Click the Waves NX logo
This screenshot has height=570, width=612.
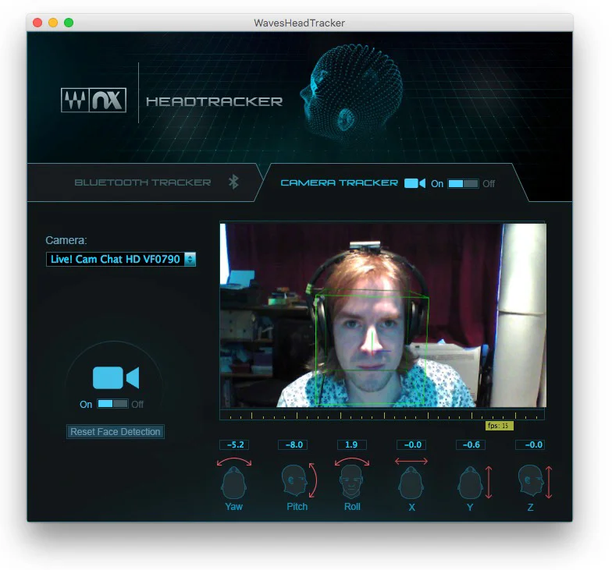(94, 100)
